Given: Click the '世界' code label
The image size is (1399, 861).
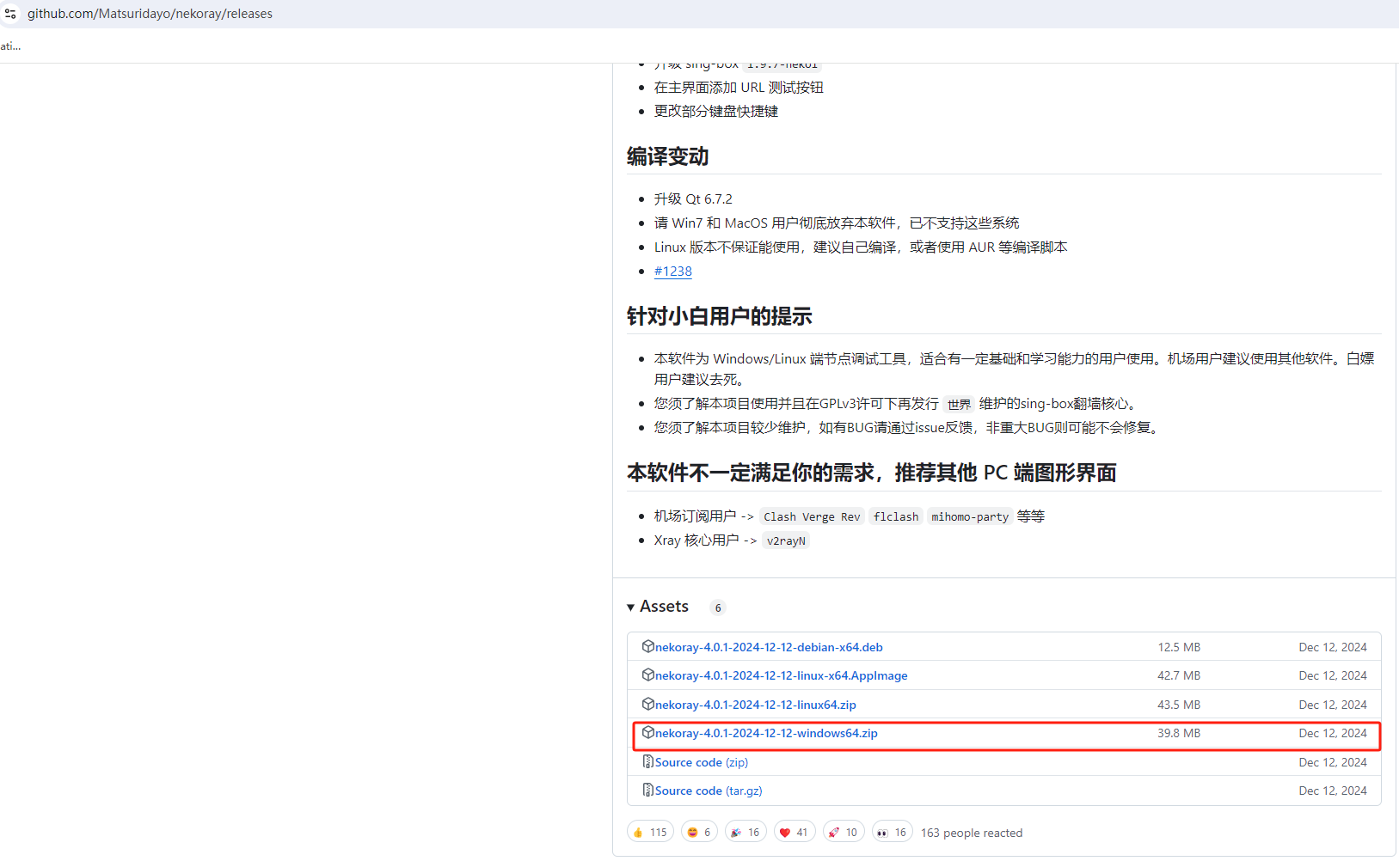Looking at the screenshot, I should point(959,404).
